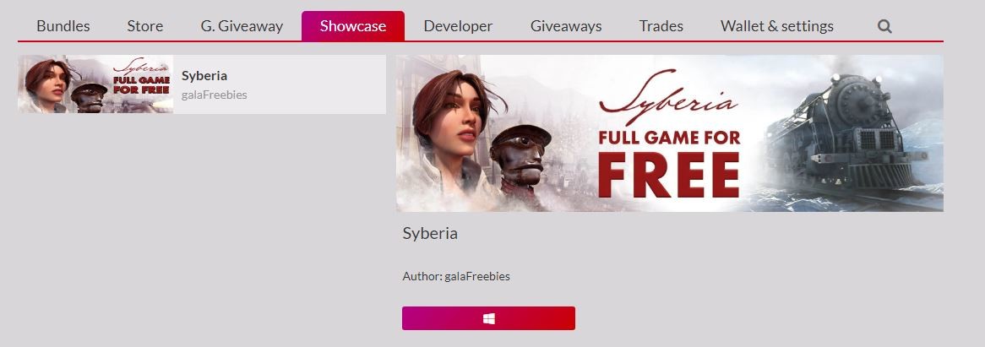Image resolution: width=985 pixels, height=347 pixels.
Task: Click the Syberia heading below the banner
Action: [430, 233]
